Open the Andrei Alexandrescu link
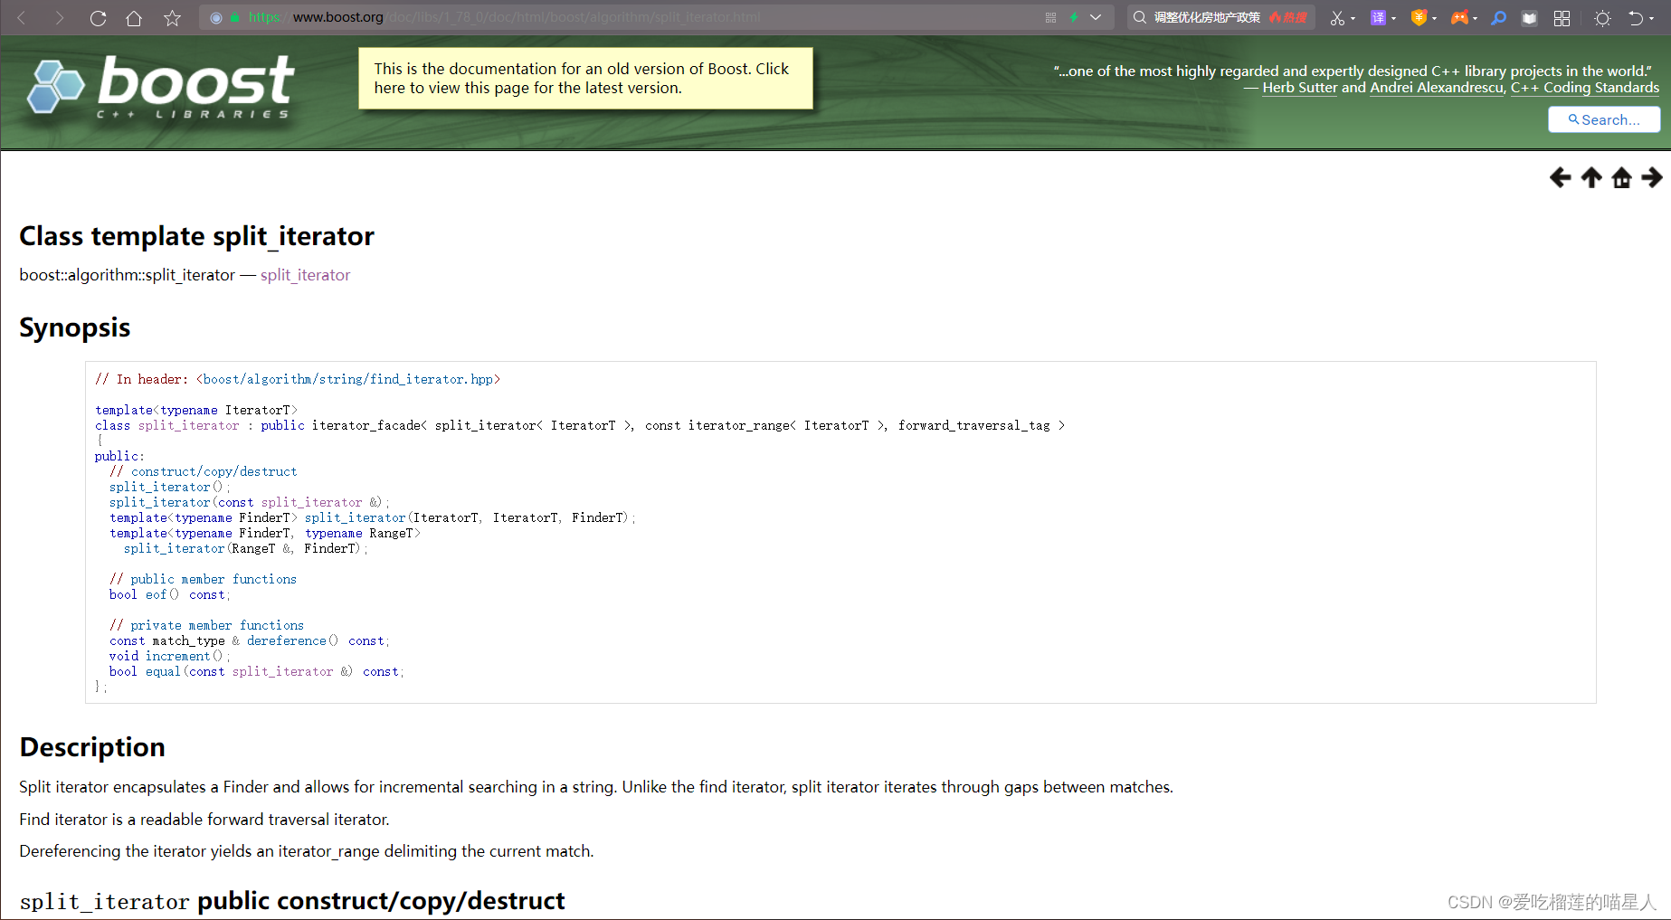This screenshot has width=1671, height=920. coord(1436,88)
